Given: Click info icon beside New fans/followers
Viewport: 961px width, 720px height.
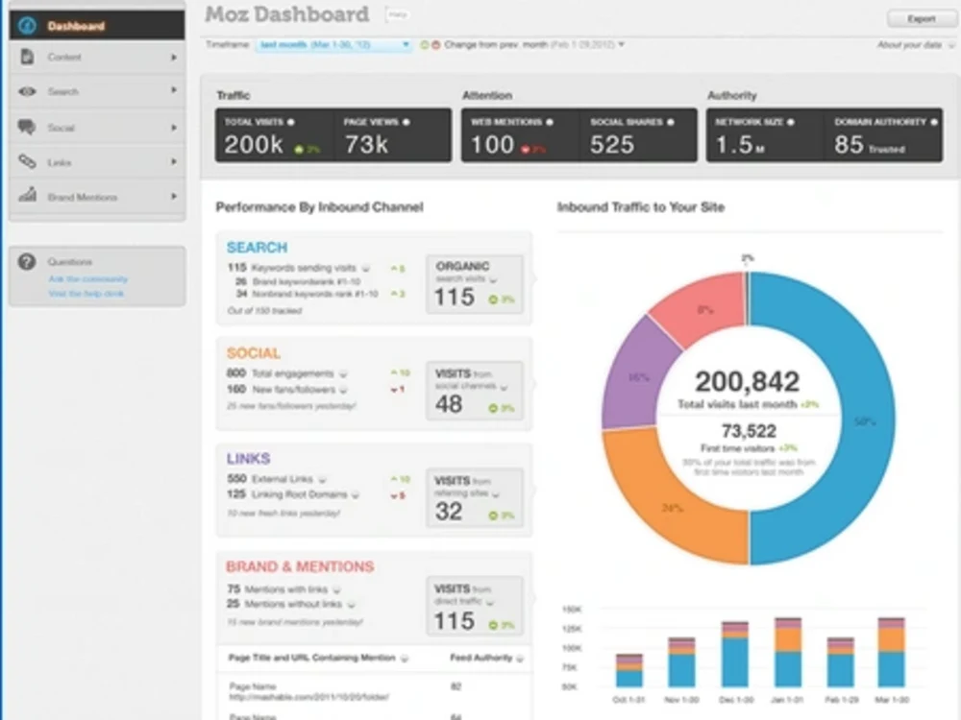Looking at the screenshot, I should click(343, 390).
